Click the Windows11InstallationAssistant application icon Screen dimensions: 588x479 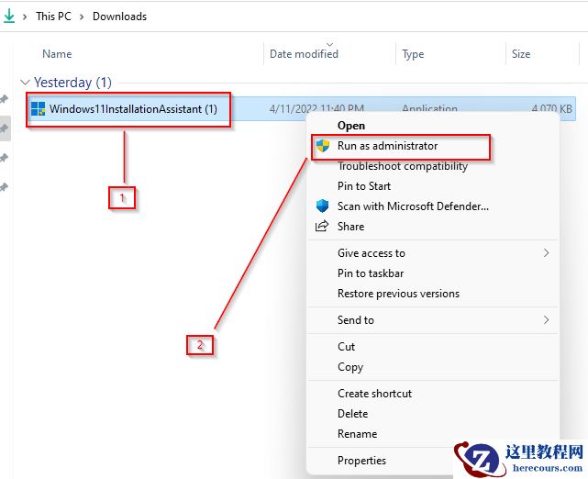coord(38,109)
